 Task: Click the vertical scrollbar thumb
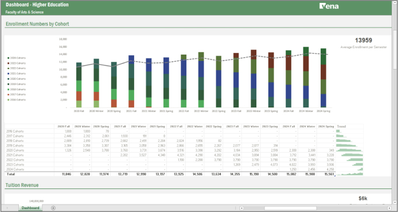pos(395,49)
